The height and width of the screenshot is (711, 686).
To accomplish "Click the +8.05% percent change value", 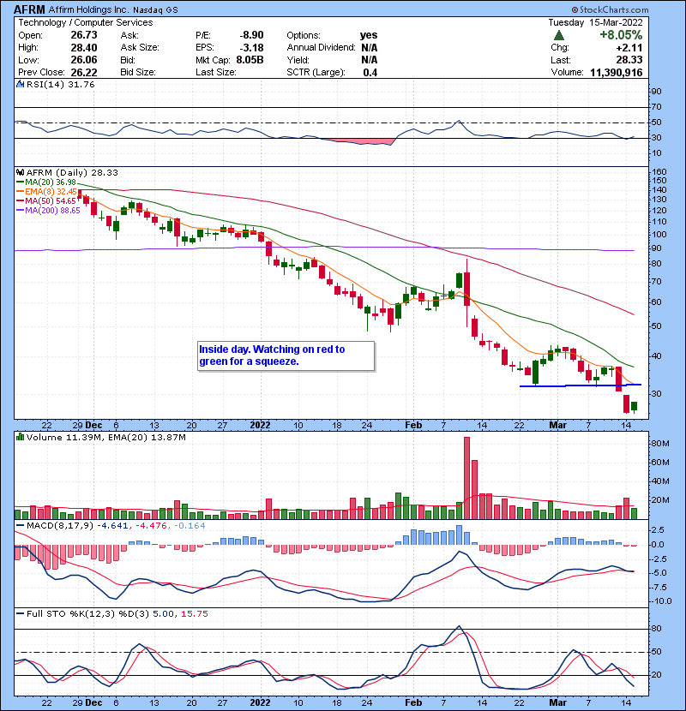I will [x=621, y=35].
